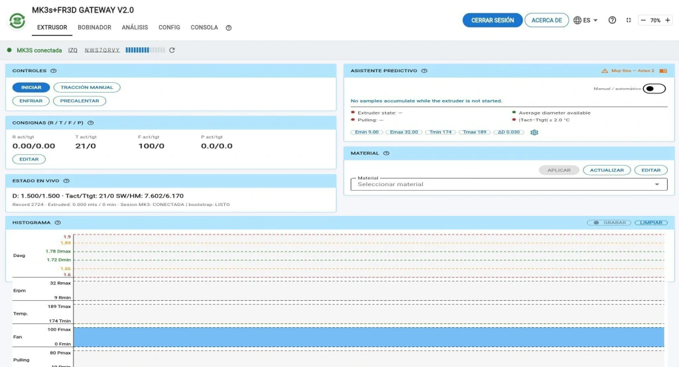Viewport: 679px width, 367px height.
Task: Open help for the MATERIAL panel
Action: tap(387, 153)
